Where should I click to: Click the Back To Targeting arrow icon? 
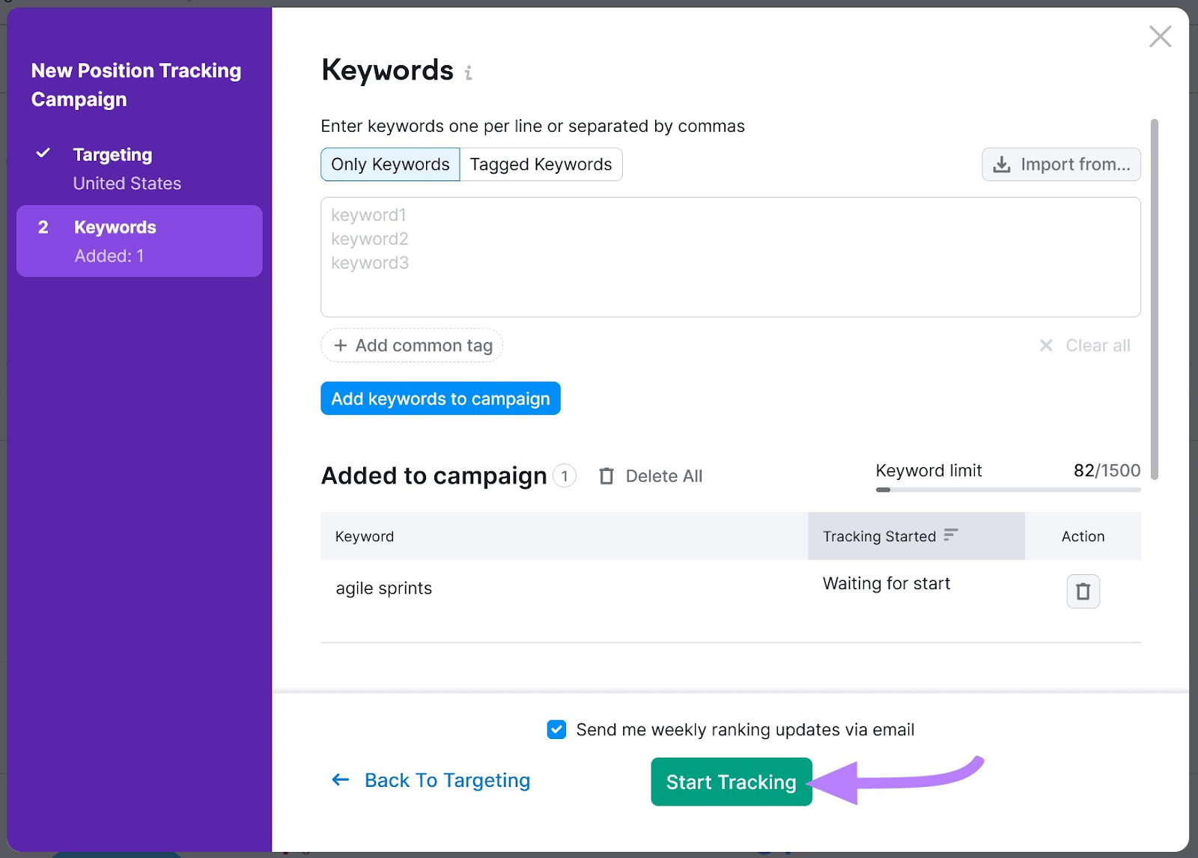(x=341, y=780)
